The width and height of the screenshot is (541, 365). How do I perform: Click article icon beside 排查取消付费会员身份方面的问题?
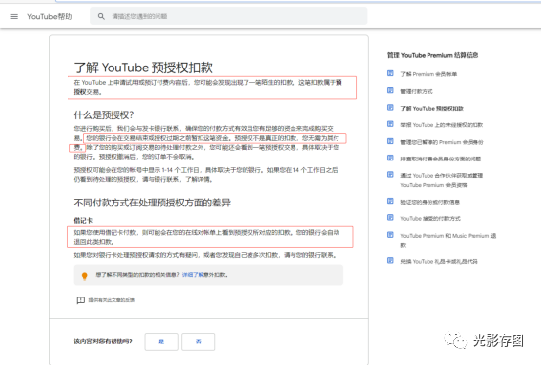pyautogui.click(x=390, y=158)
